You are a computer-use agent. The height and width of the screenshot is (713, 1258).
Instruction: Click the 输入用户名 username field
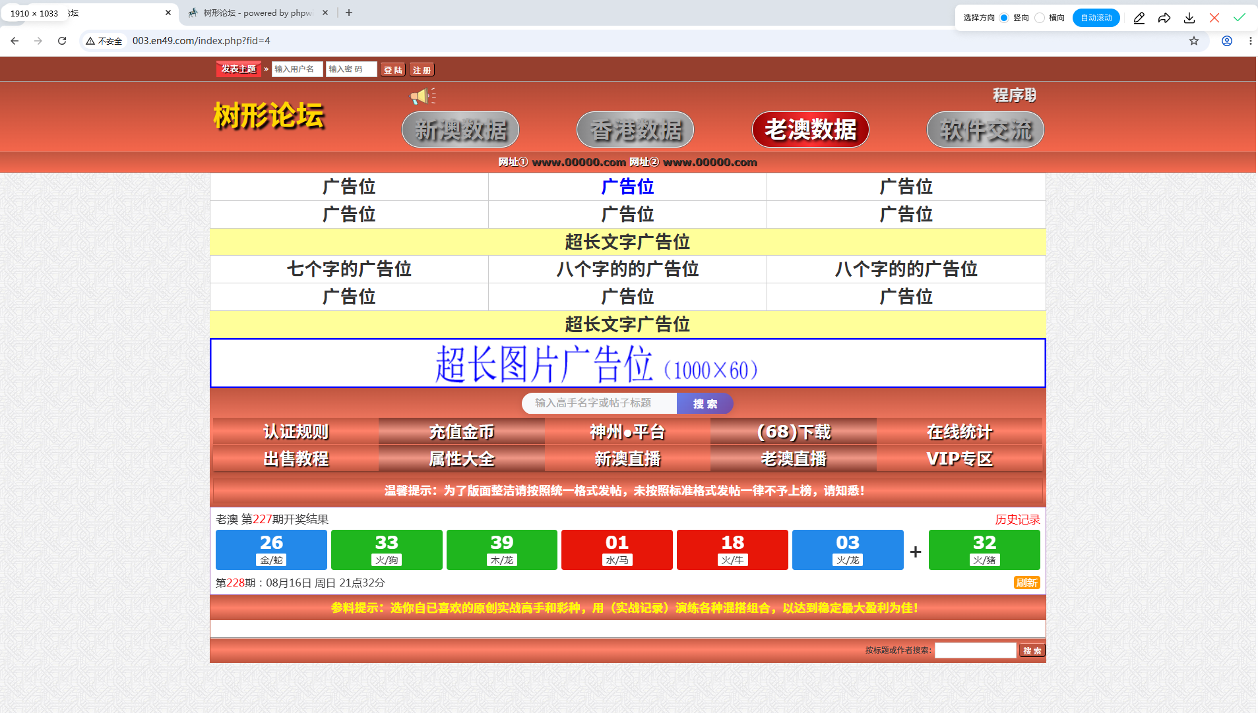(298, 69)
